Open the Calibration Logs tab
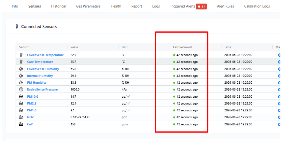The height and width of the screenshot is (141, 282). pos(257,6)
